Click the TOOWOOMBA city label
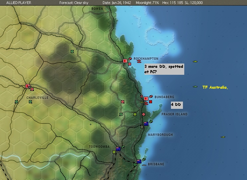The height and width of the screenshot is (180, 247). (x=99, y=147)
